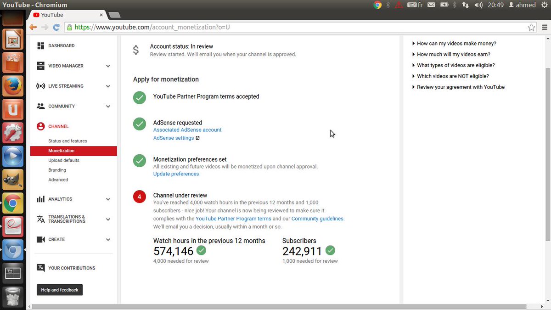
Task: Open Branding under Channel
Action: (57, 170)
